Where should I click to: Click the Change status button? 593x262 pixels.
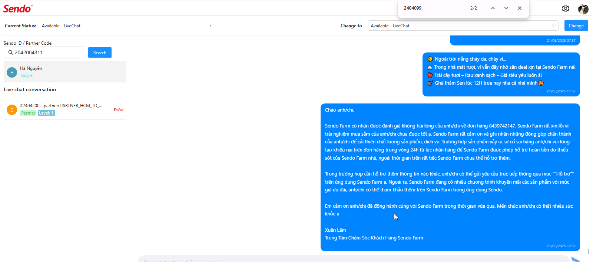576,26
